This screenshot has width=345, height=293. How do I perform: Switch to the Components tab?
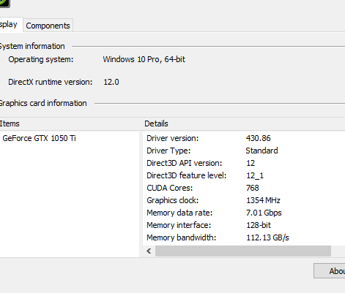pos(48,26)
